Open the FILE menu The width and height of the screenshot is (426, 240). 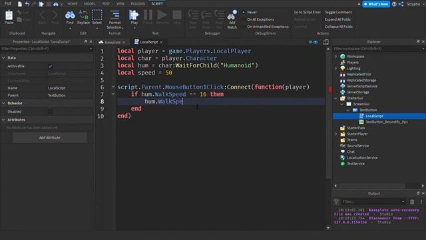8,4
